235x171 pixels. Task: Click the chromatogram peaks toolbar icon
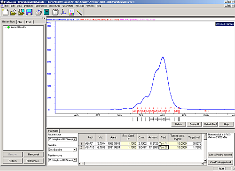coord(63,12)
